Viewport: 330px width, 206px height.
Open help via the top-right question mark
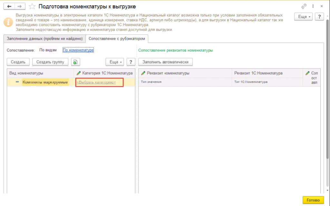point(319,17)
